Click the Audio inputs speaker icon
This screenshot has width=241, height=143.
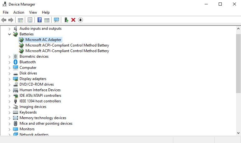15,29
